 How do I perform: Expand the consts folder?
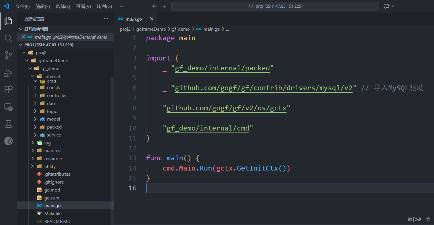click(x=35, y=88)
